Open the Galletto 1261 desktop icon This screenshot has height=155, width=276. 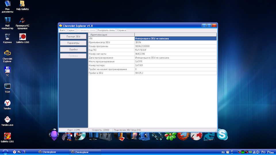(x=7, y=137)
